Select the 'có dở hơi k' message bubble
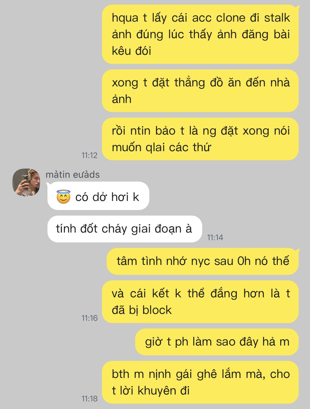Viewport: 310px width, 409px height. (x=98, y=196)
